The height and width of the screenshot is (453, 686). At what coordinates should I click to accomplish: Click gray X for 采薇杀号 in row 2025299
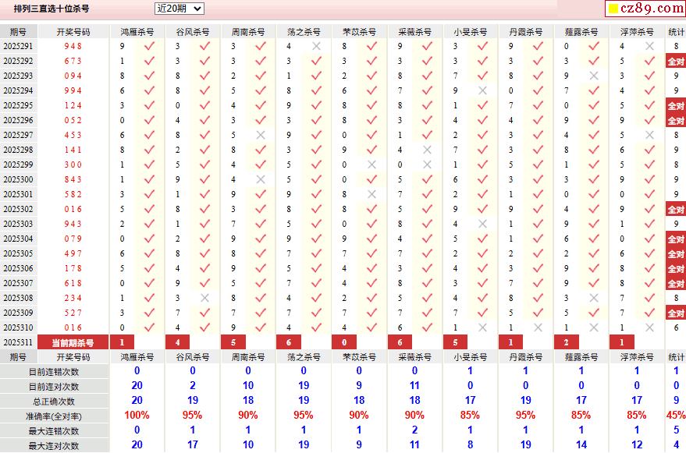(x=427, y=165)
